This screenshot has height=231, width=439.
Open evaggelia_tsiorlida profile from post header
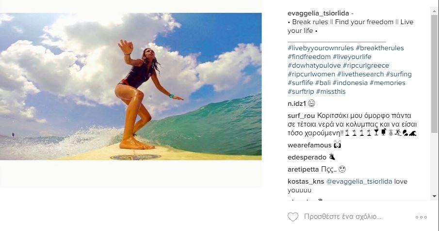pos(318,14)
